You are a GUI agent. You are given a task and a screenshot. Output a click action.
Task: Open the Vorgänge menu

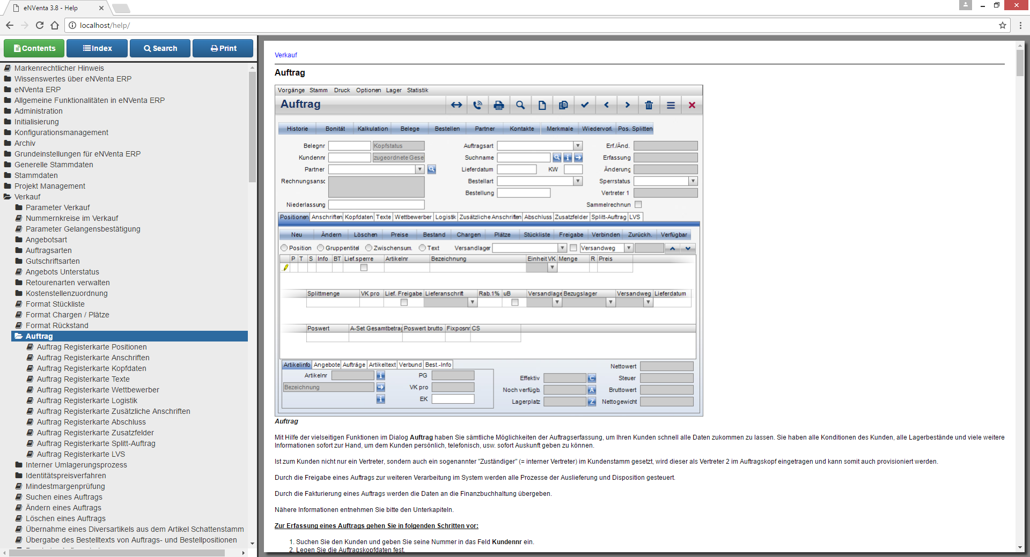point(291,90)
